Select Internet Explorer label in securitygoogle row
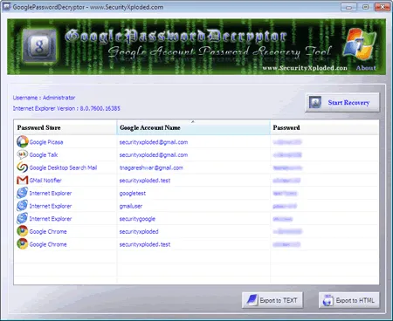The image size is (393, 321). click(x=51, y=219)
